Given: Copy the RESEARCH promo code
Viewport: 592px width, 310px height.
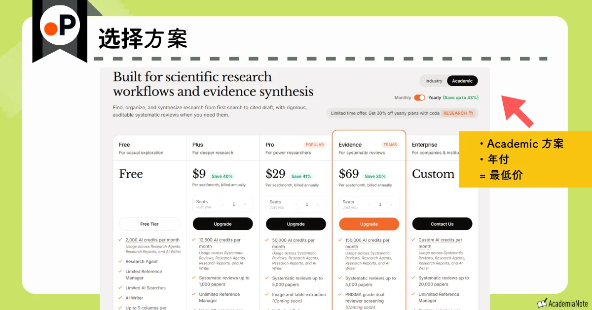Looking at the screenshot, I should point(471,113).
